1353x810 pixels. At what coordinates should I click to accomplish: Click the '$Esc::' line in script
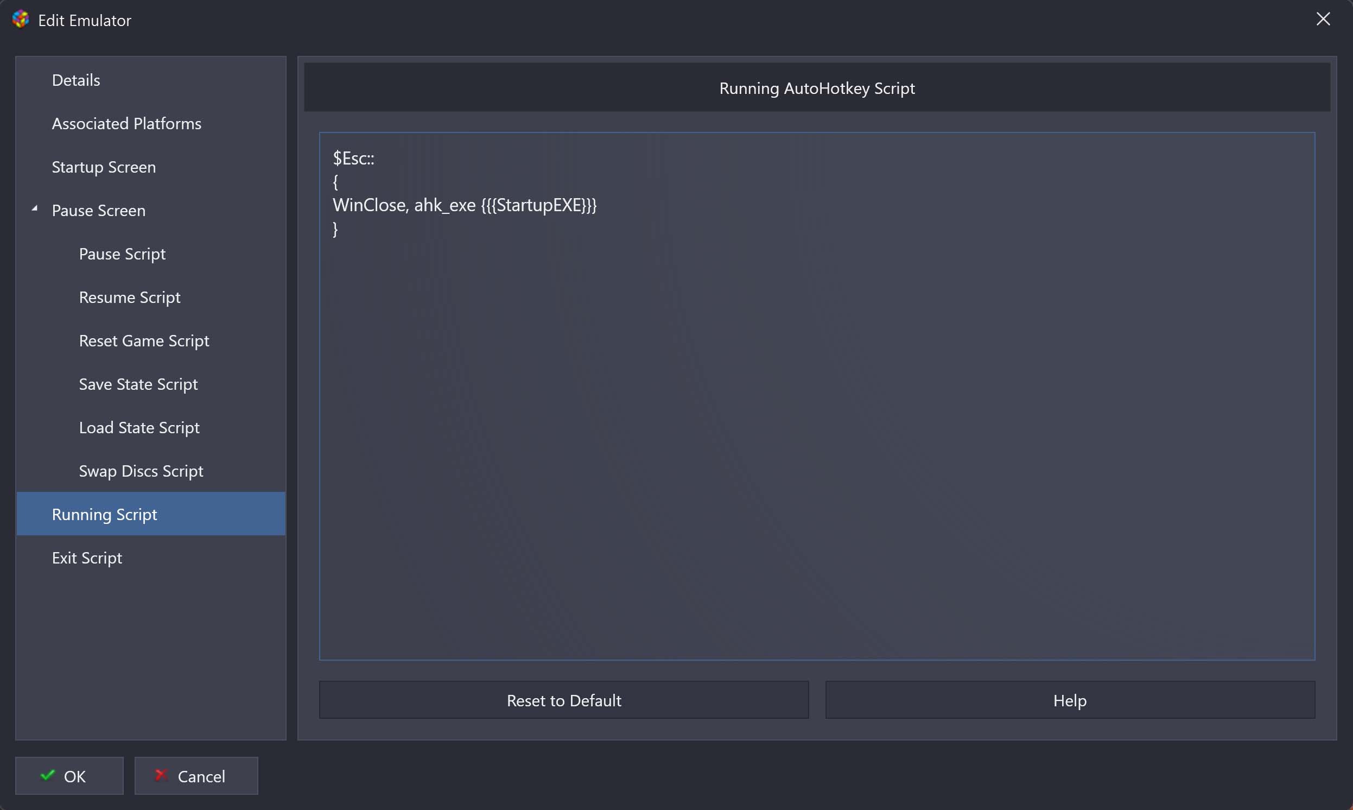353,159
